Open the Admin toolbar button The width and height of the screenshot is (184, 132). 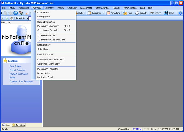(x=169, y=13)
